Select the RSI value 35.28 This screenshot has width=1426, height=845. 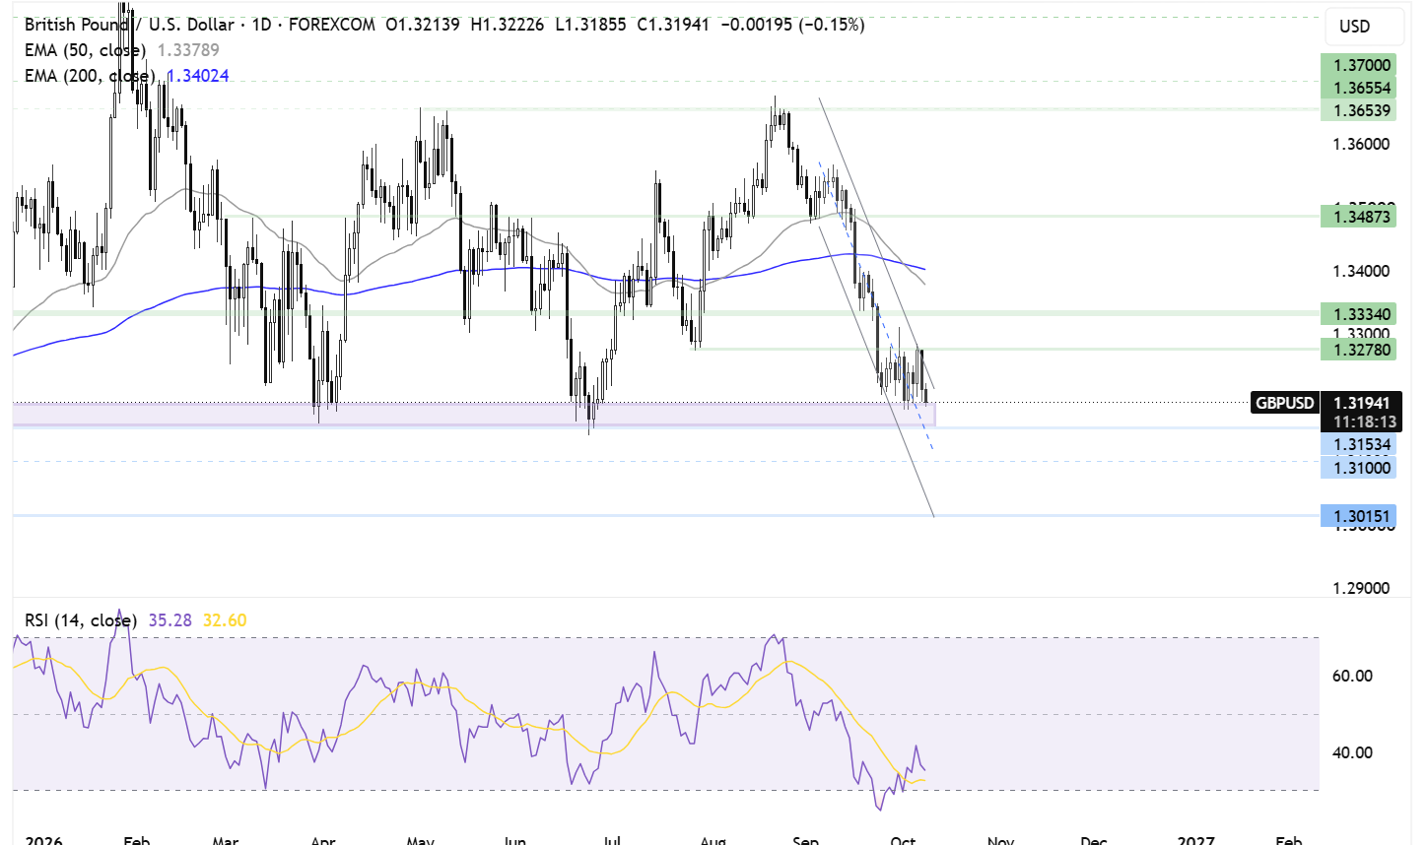coord(170,620)
